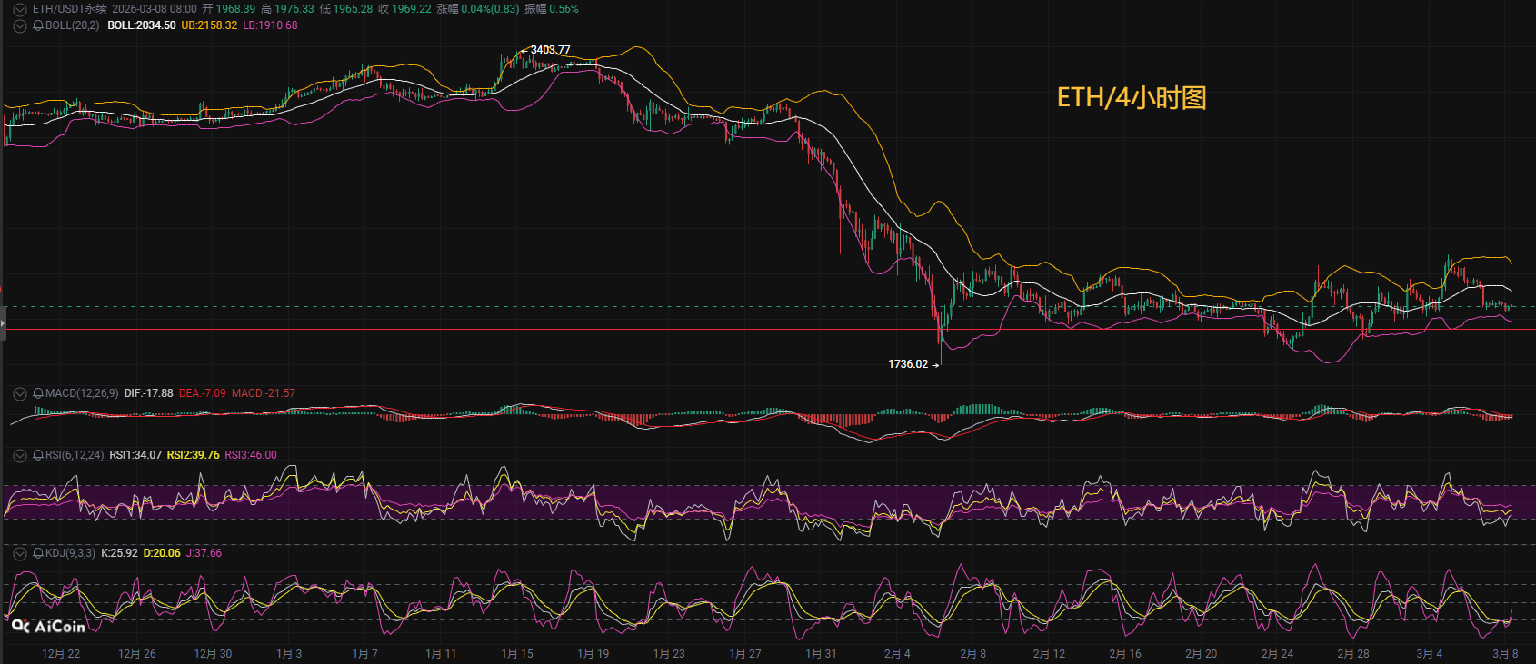Toggle the RSI panel circled chevron
This screenshot has height=664, width=1536.
point(19,455)
